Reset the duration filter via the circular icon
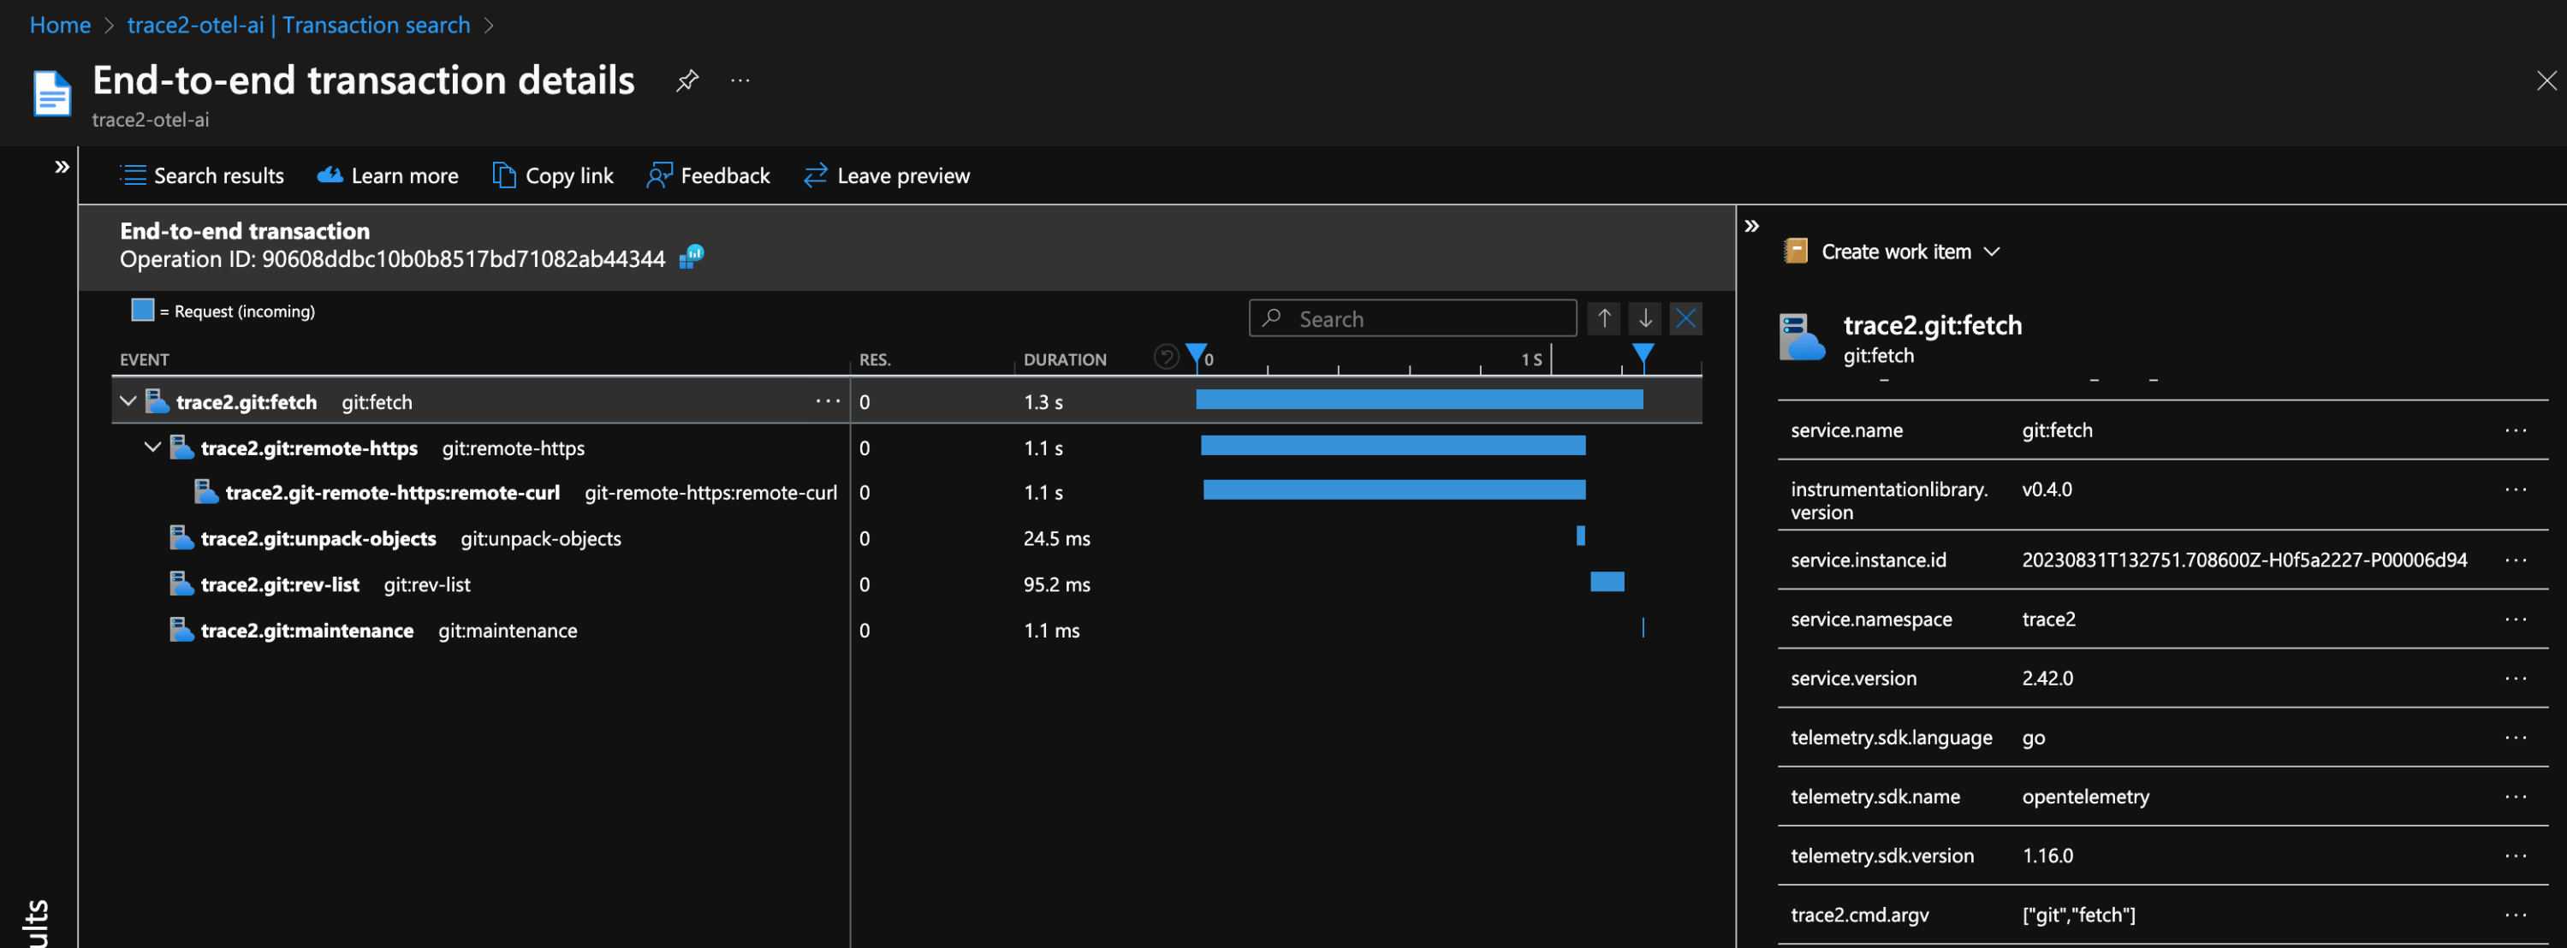The image size is (2567, 948). (x=1166, y=356)
